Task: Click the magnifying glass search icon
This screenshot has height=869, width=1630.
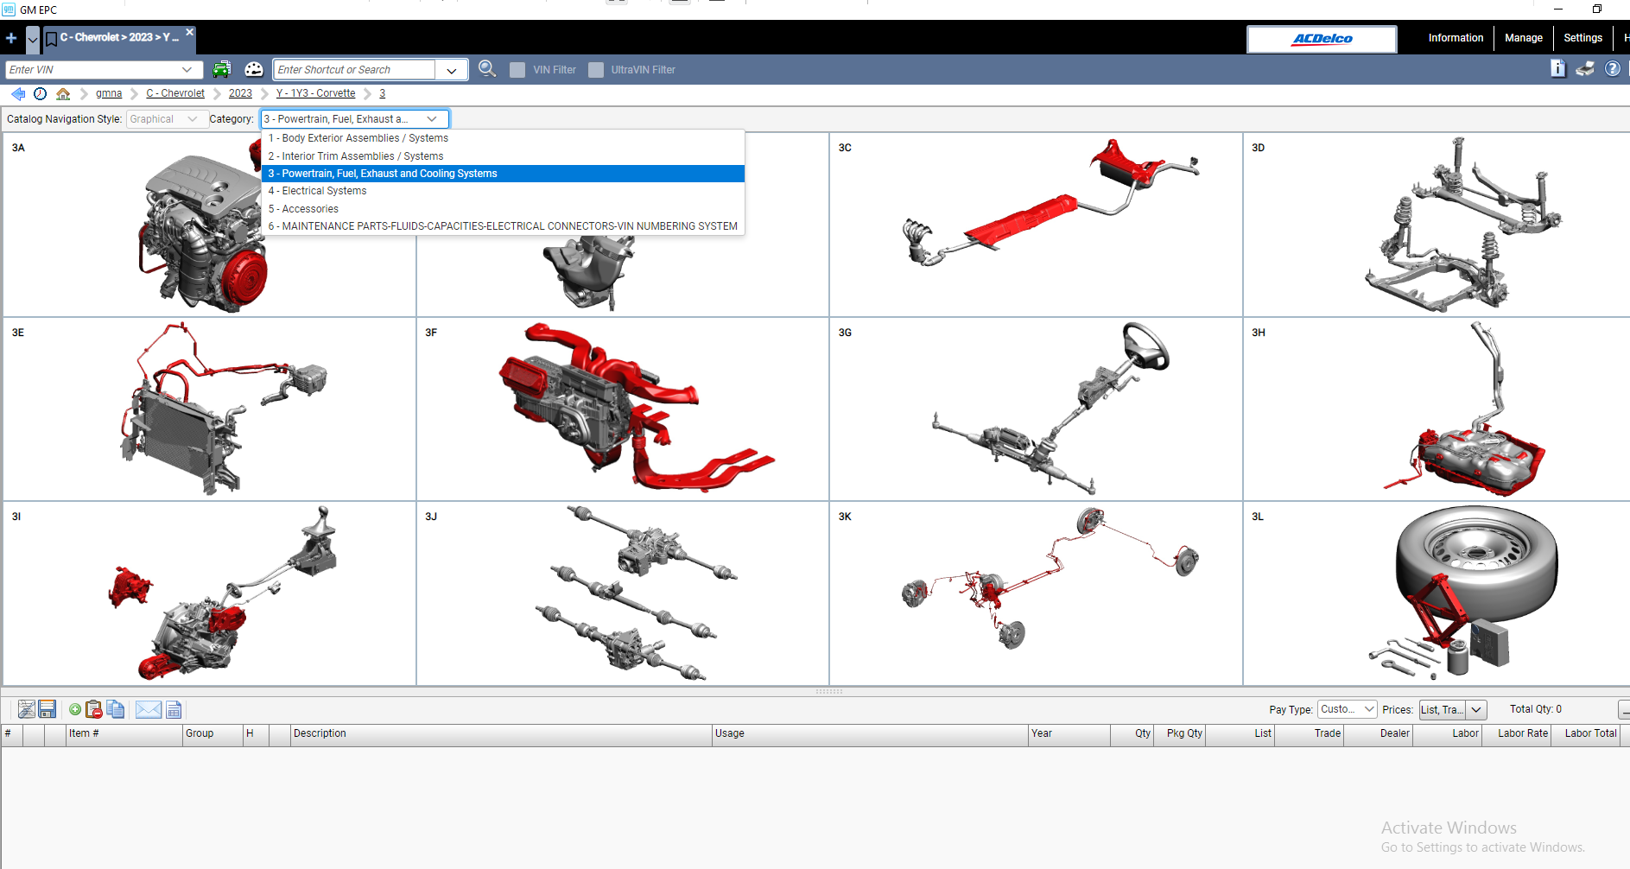Action: click(x=487, y=69)
